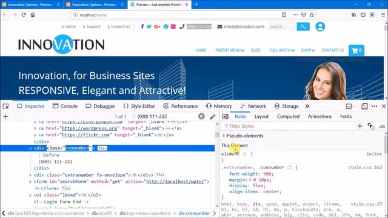Open the Fonts tab
This screenshot has width=388, height=218.
pos(346,116)
